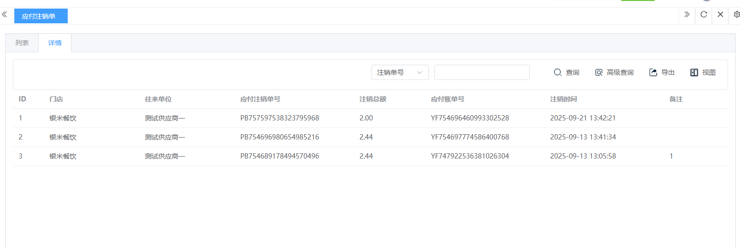Click the 注销时间 column header

(x=563, y=99)
